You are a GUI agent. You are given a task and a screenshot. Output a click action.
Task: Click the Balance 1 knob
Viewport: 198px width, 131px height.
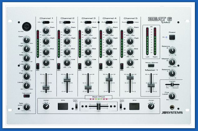tap(172, 74)
